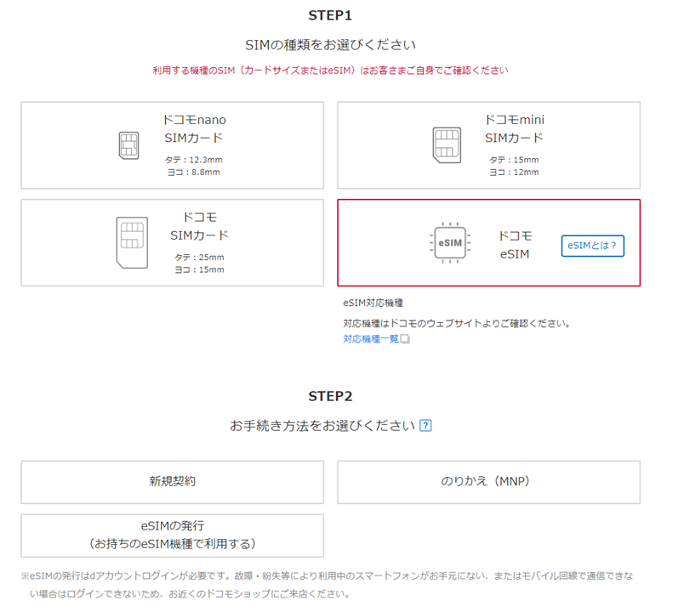Click the ヨコ：8.8mm text
The image size is (684, 612).
(x=194, y=173)
